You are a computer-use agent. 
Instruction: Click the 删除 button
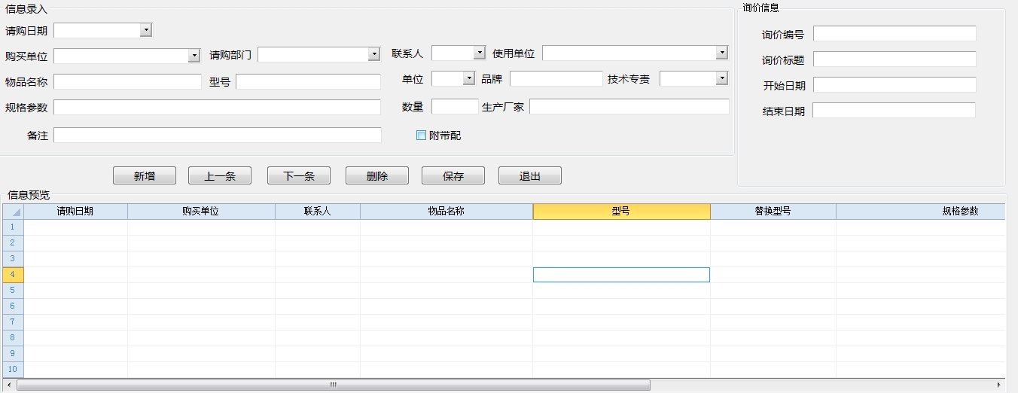(x=377, y=175)
